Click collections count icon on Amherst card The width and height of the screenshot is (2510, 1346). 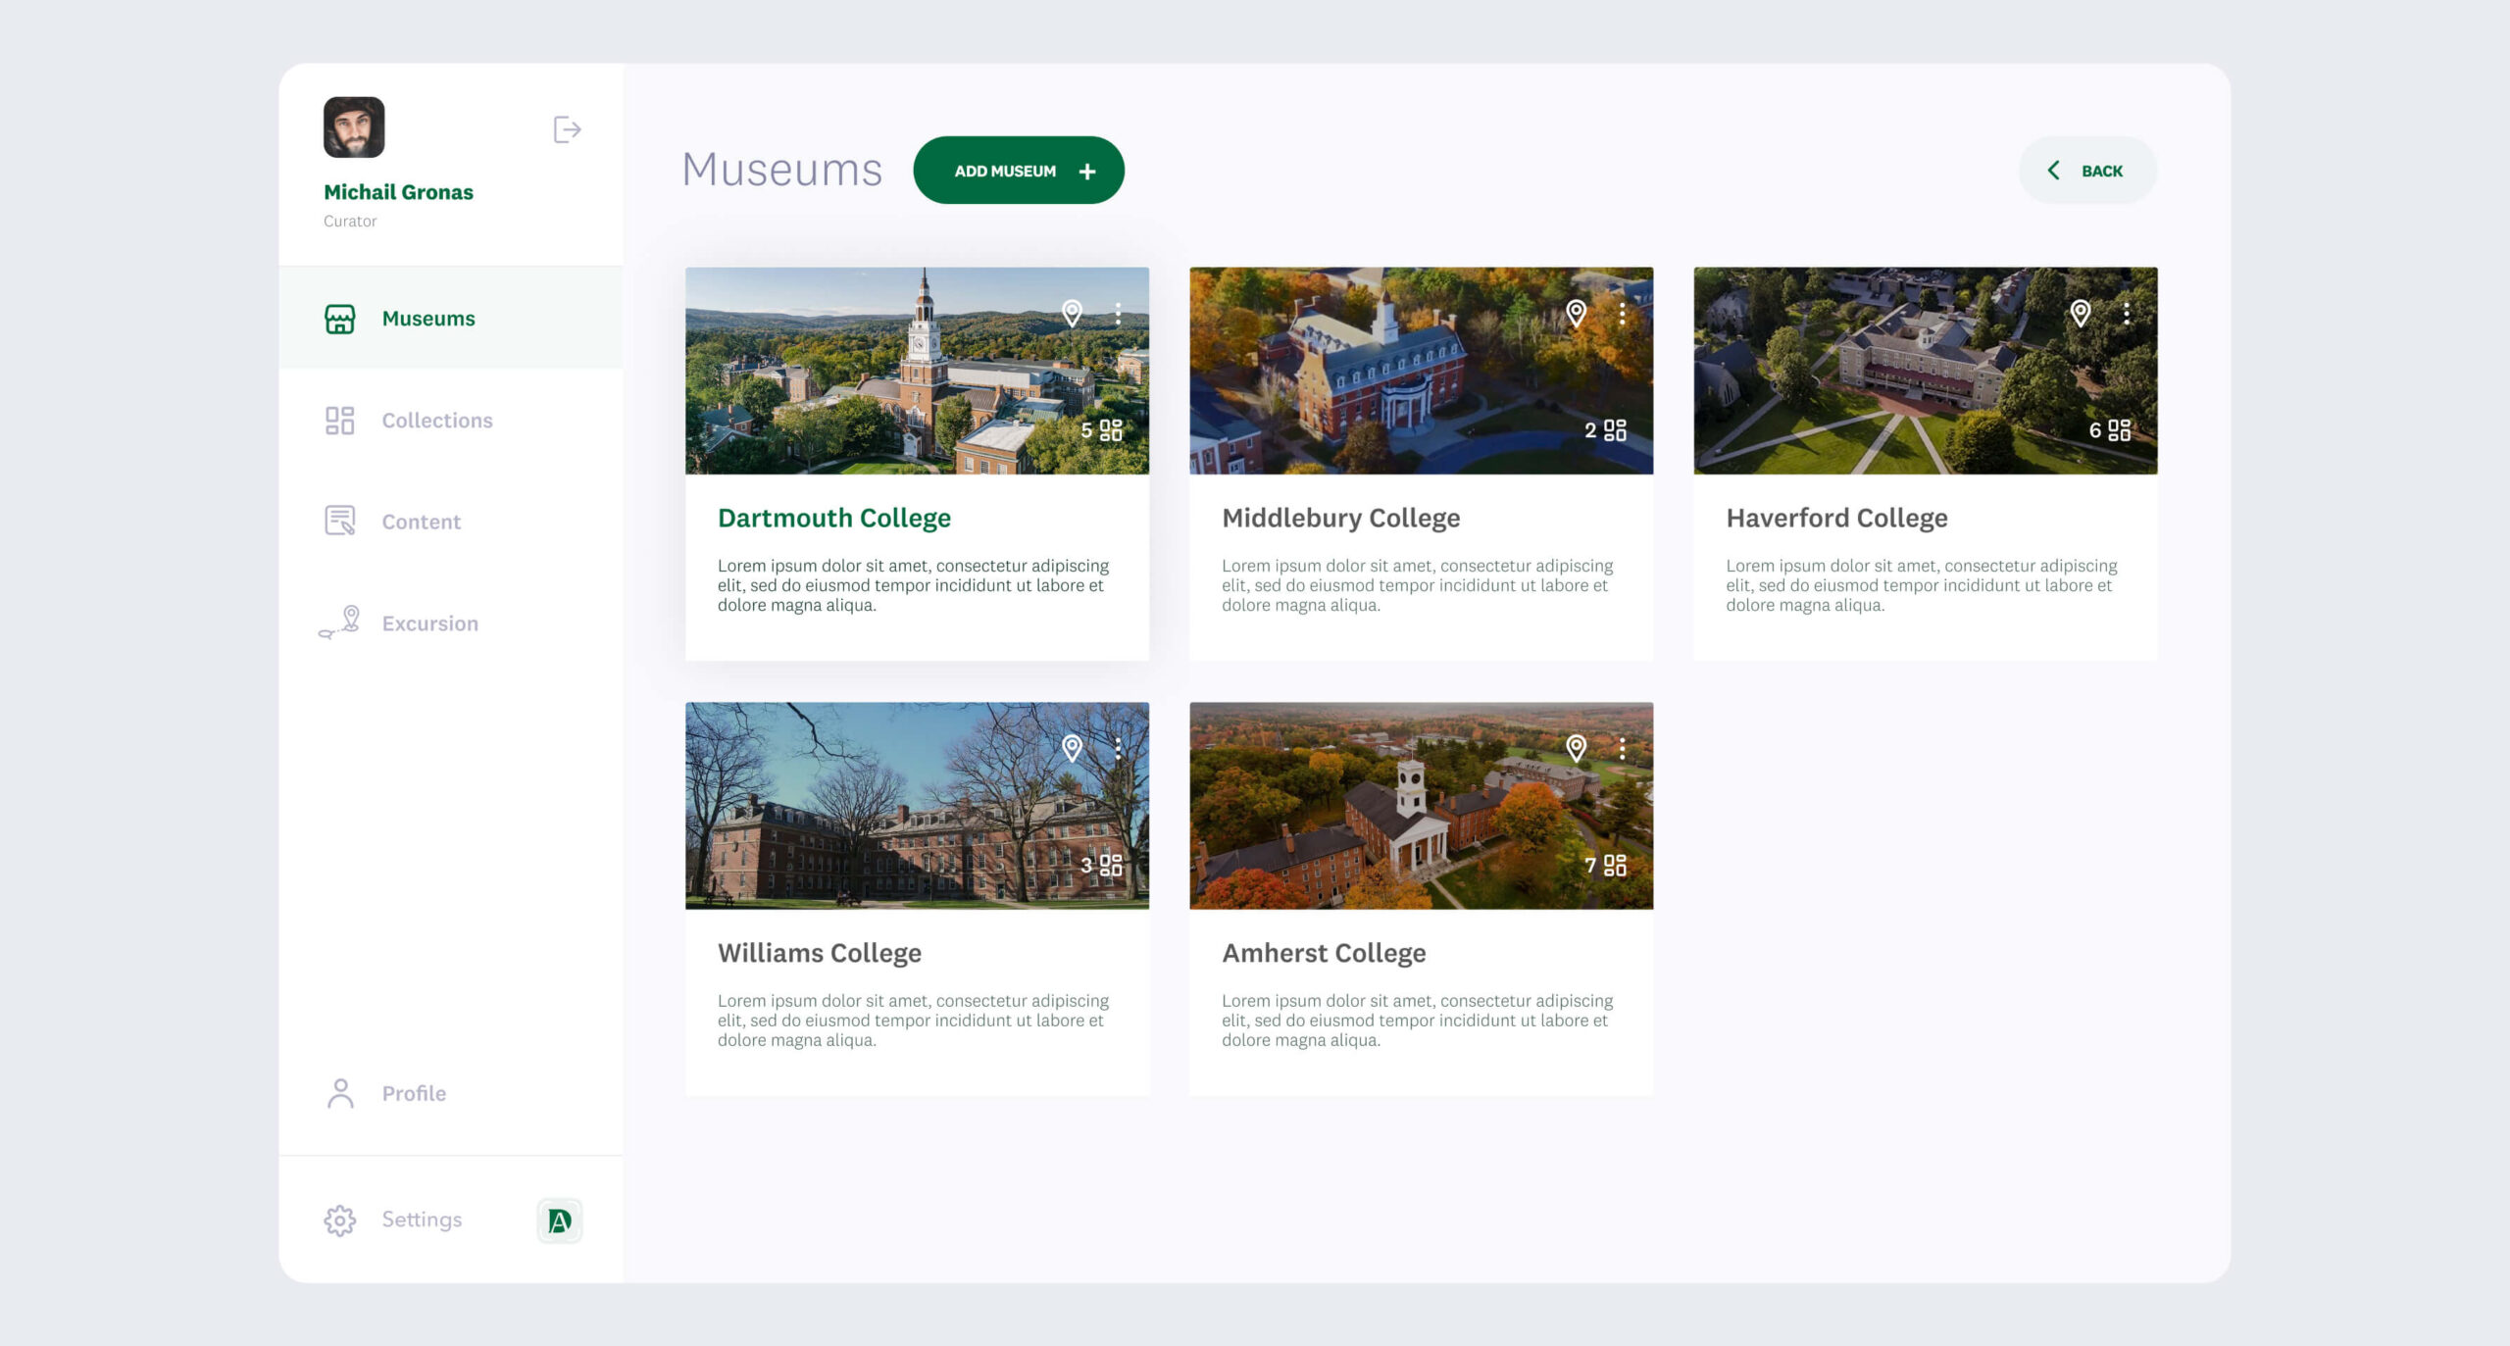coord(1615,865)
